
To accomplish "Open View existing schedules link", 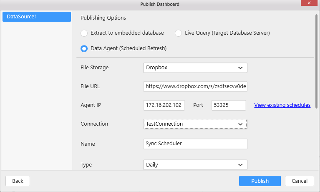I will click(x=282, y=105).
